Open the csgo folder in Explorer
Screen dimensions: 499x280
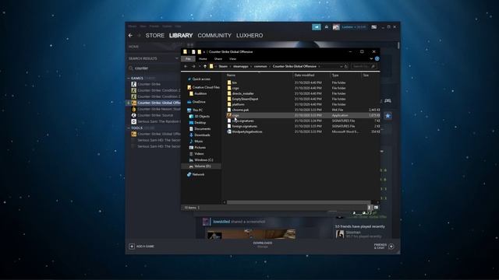[235, 88]
